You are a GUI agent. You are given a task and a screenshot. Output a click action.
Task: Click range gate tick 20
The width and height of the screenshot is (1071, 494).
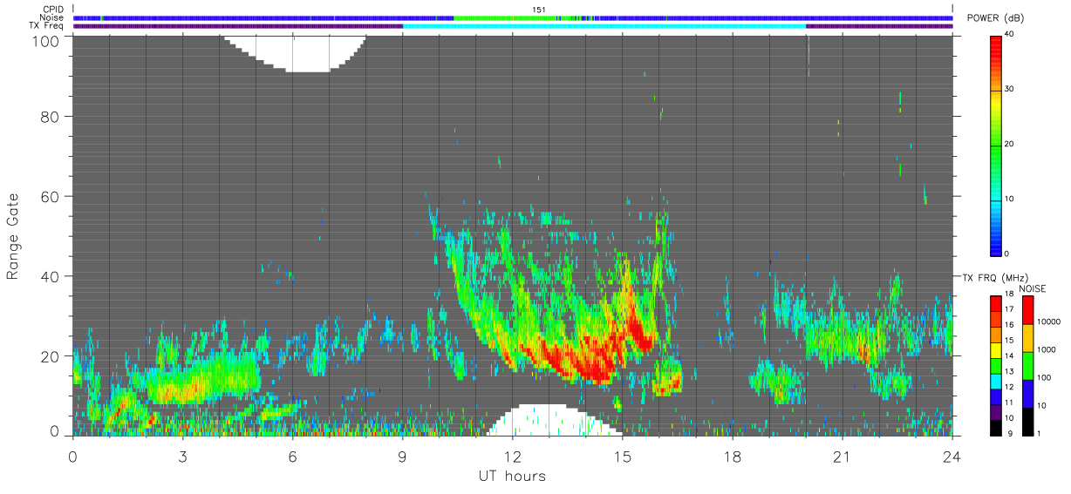(x=50, y=356)
